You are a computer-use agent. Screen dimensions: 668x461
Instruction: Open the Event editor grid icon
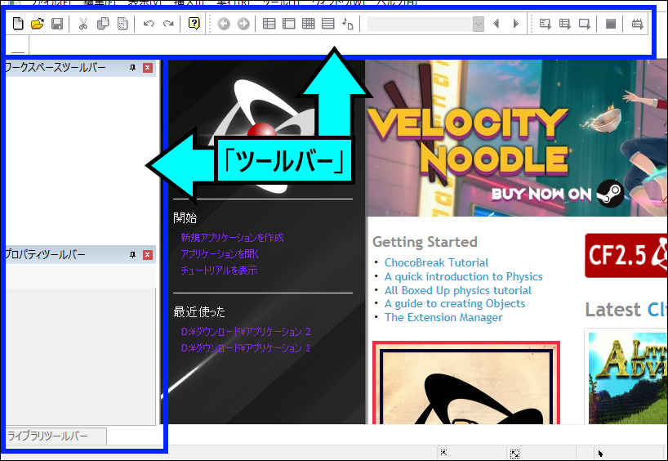[x=309, y=24]
